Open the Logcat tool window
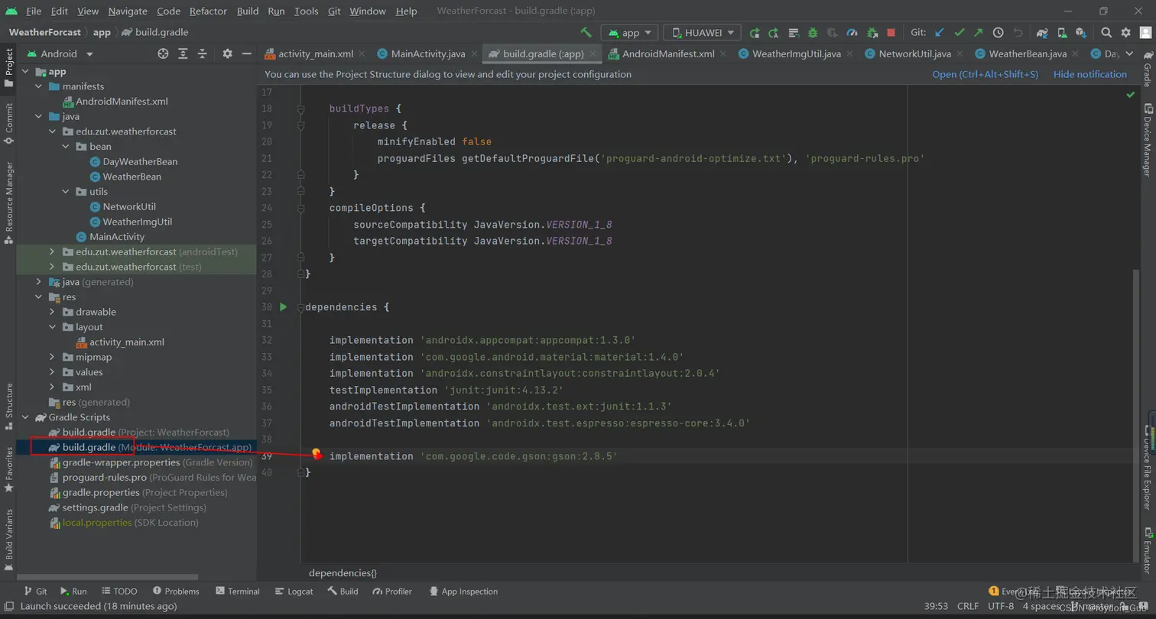This screenshot has height=619, width=1156. tap(294, 591)
